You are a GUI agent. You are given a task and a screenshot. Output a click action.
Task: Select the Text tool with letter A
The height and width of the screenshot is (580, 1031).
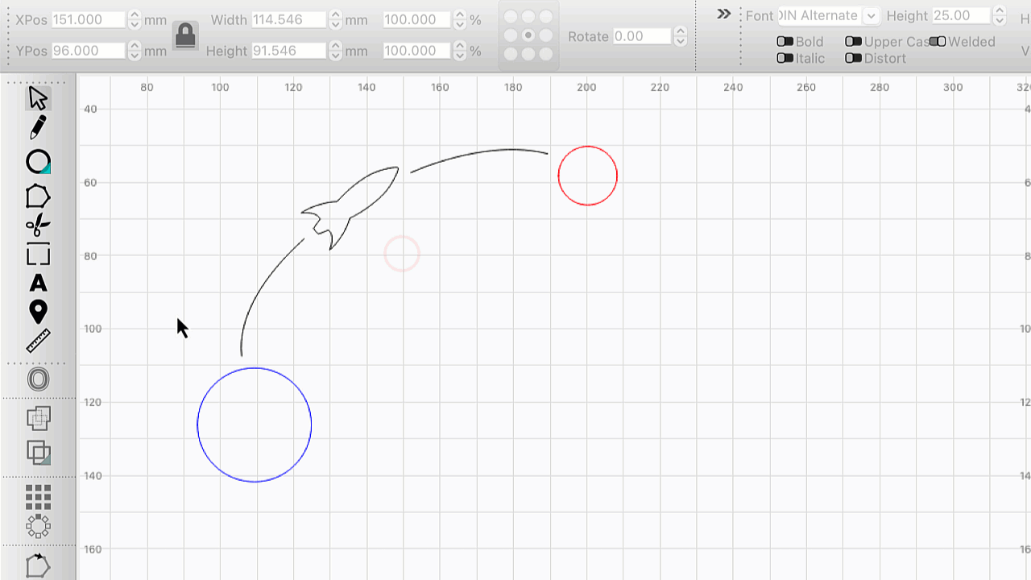38,284
